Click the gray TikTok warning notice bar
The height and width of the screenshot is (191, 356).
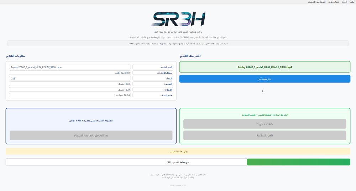click(178, 43)
